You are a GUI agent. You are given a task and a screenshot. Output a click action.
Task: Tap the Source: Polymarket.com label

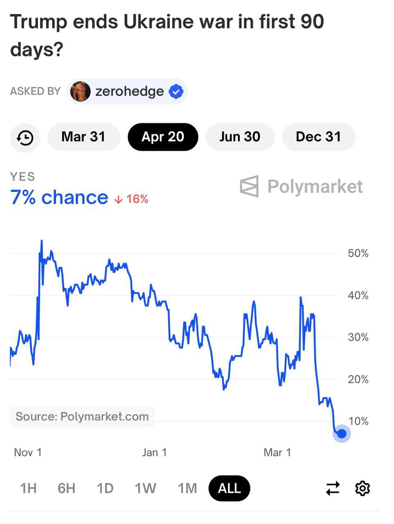(82, 417)
